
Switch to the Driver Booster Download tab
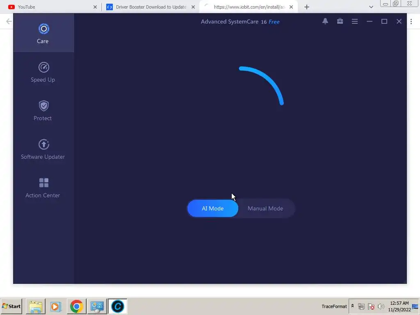click(151, 7)
